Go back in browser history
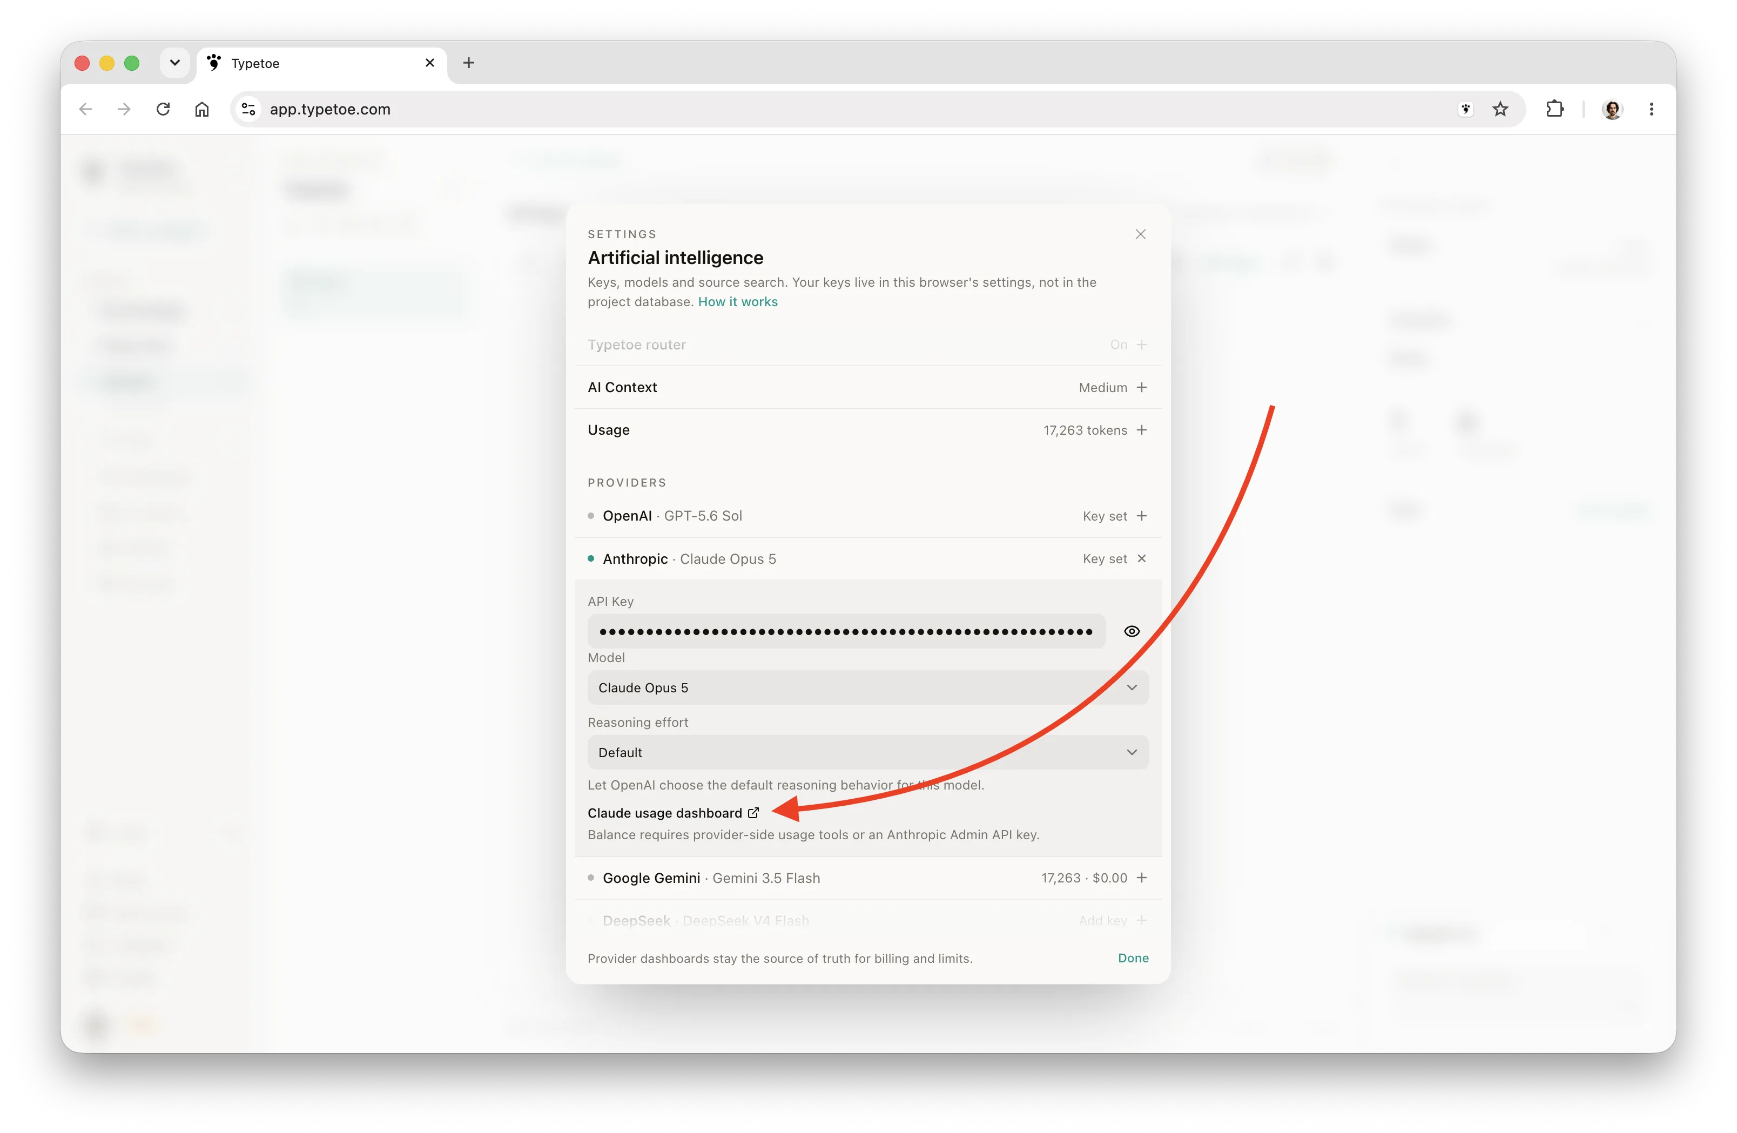The width and height of the screenshot is (1737, 1133). point(85,110)
